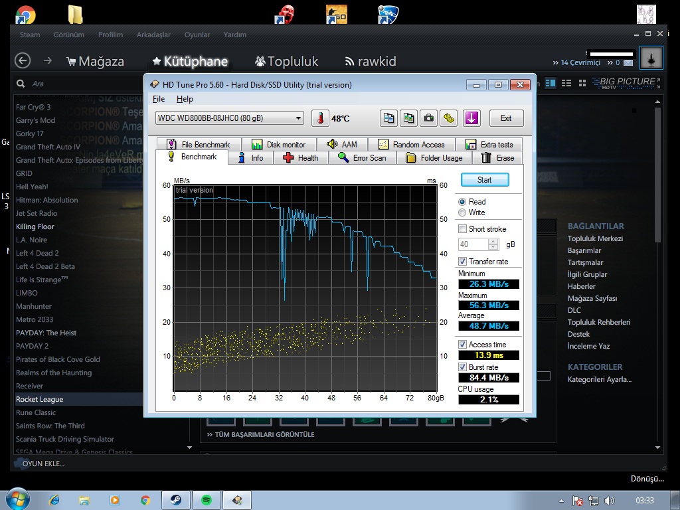The image size is (680, 510).
Task: Uncheck the Transfer rate checkbox
Action: [462, 262]
